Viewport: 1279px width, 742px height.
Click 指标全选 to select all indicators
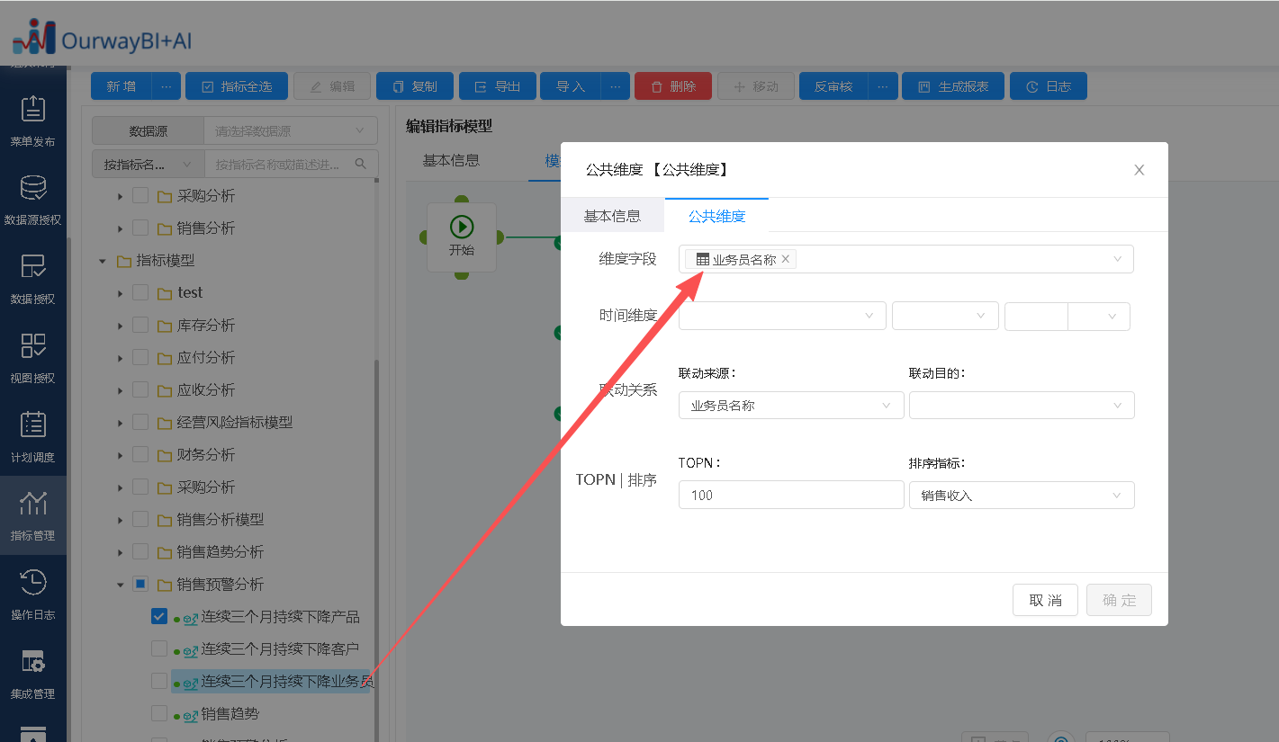(237, 86)
